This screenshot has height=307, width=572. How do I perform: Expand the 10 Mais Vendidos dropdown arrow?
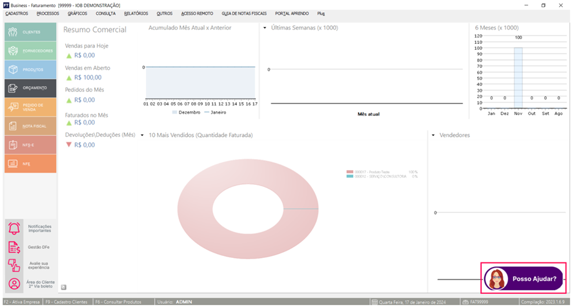142,135
